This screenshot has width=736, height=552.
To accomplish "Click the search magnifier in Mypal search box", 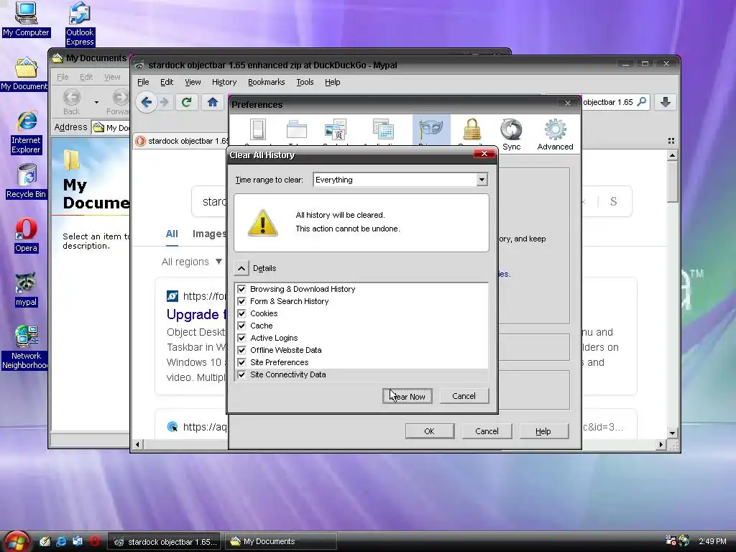I will (642, 101).
